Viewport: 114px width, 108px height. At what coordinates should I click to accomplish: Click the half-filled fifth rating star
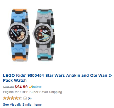pos(20,98)
